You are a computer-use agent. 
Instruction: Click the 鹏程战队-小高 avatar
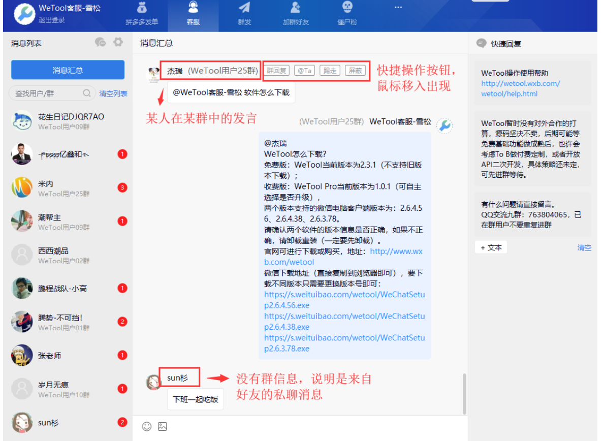22,289
